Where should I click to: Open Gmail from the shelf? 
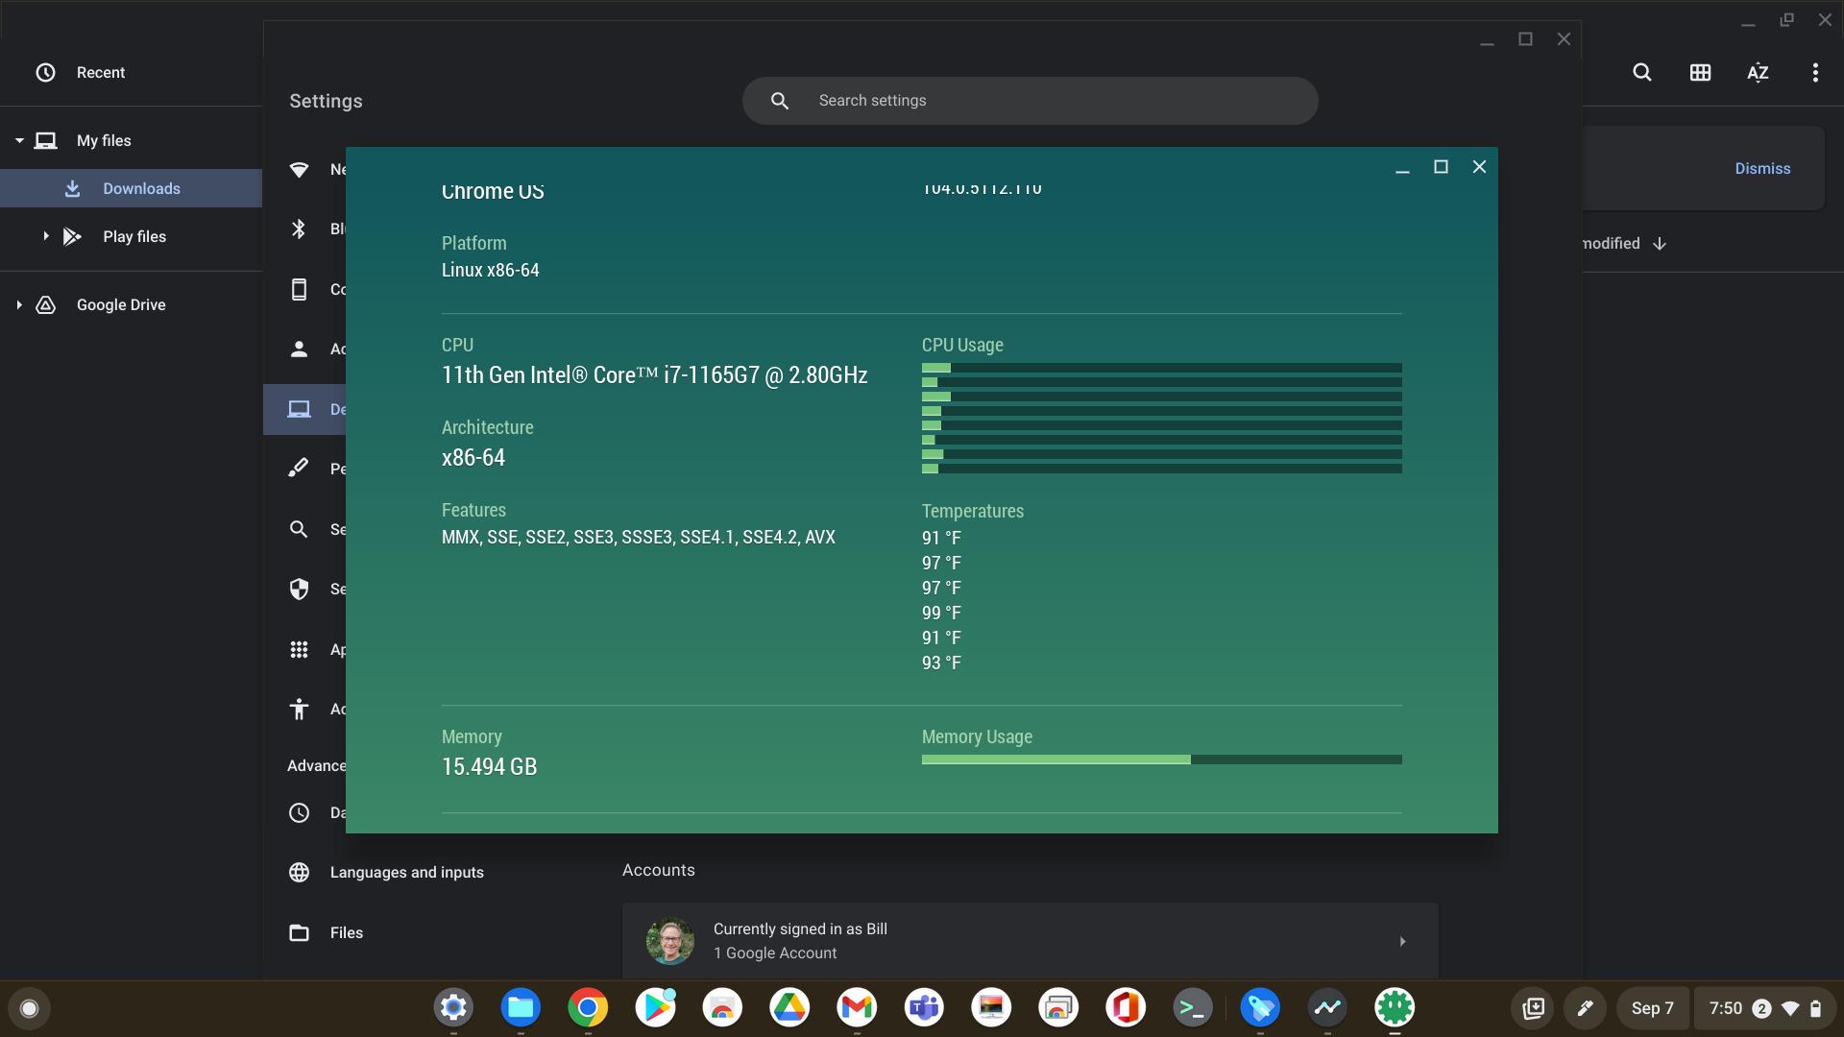pyautogui.click(x=857, y=1008)
